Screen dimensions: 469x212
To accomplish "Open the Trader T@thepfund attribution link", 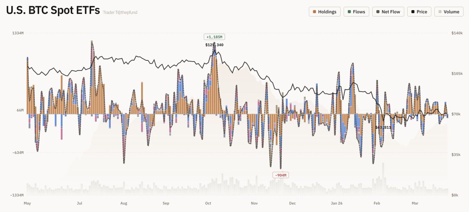I will click(x=120, y=12).
